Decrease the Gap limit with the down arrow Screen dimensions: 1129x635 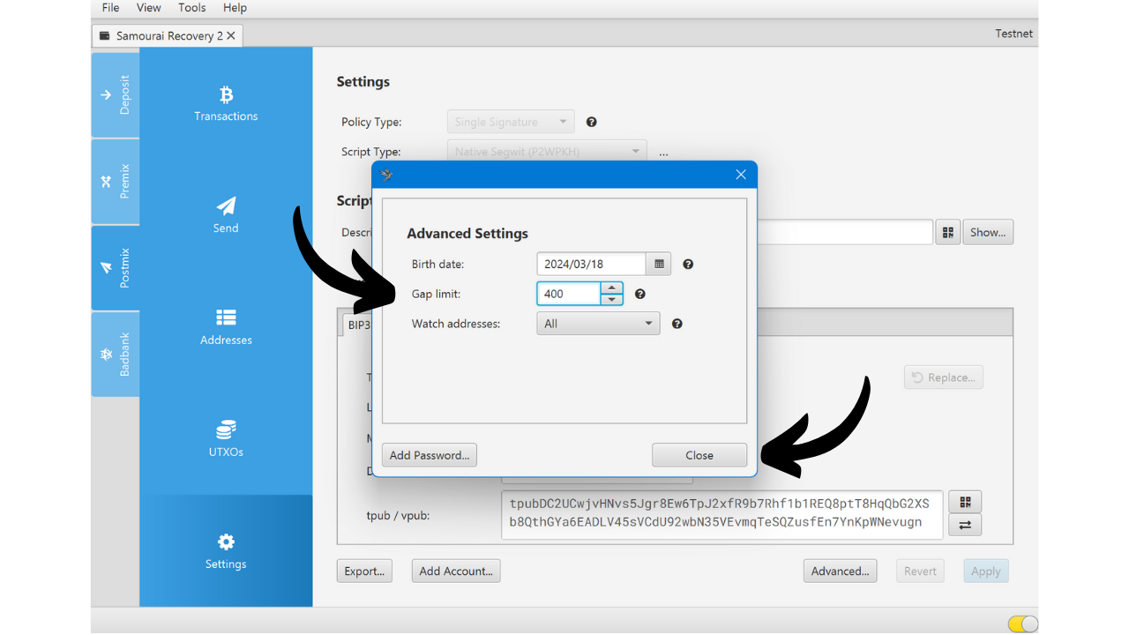click(612, 300)
